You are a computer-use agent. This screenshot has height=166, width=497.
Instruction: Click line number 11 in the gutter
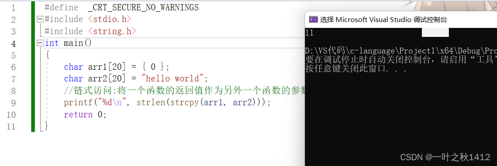point(11,126)
